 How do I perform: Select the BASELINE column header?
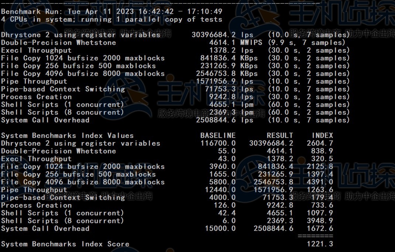pos(218,136)
